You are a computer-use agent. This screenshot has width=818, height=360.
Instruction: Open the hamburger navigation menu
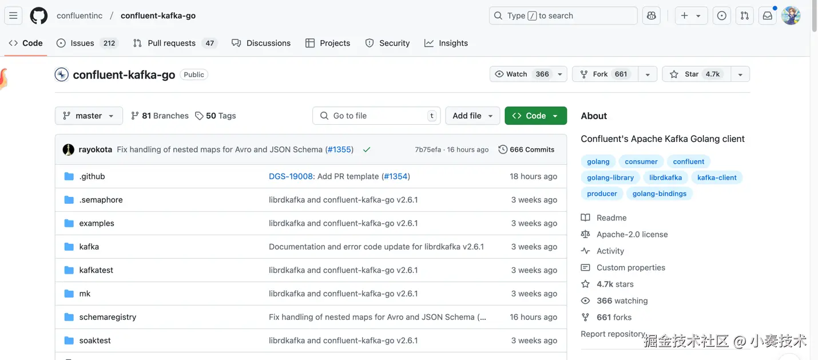(13, 15)
